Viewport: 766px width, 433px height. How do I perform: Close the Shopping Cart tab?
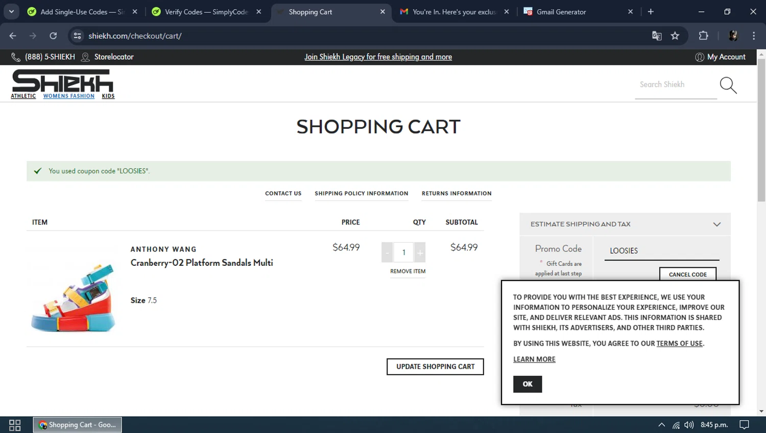[382, 12]
